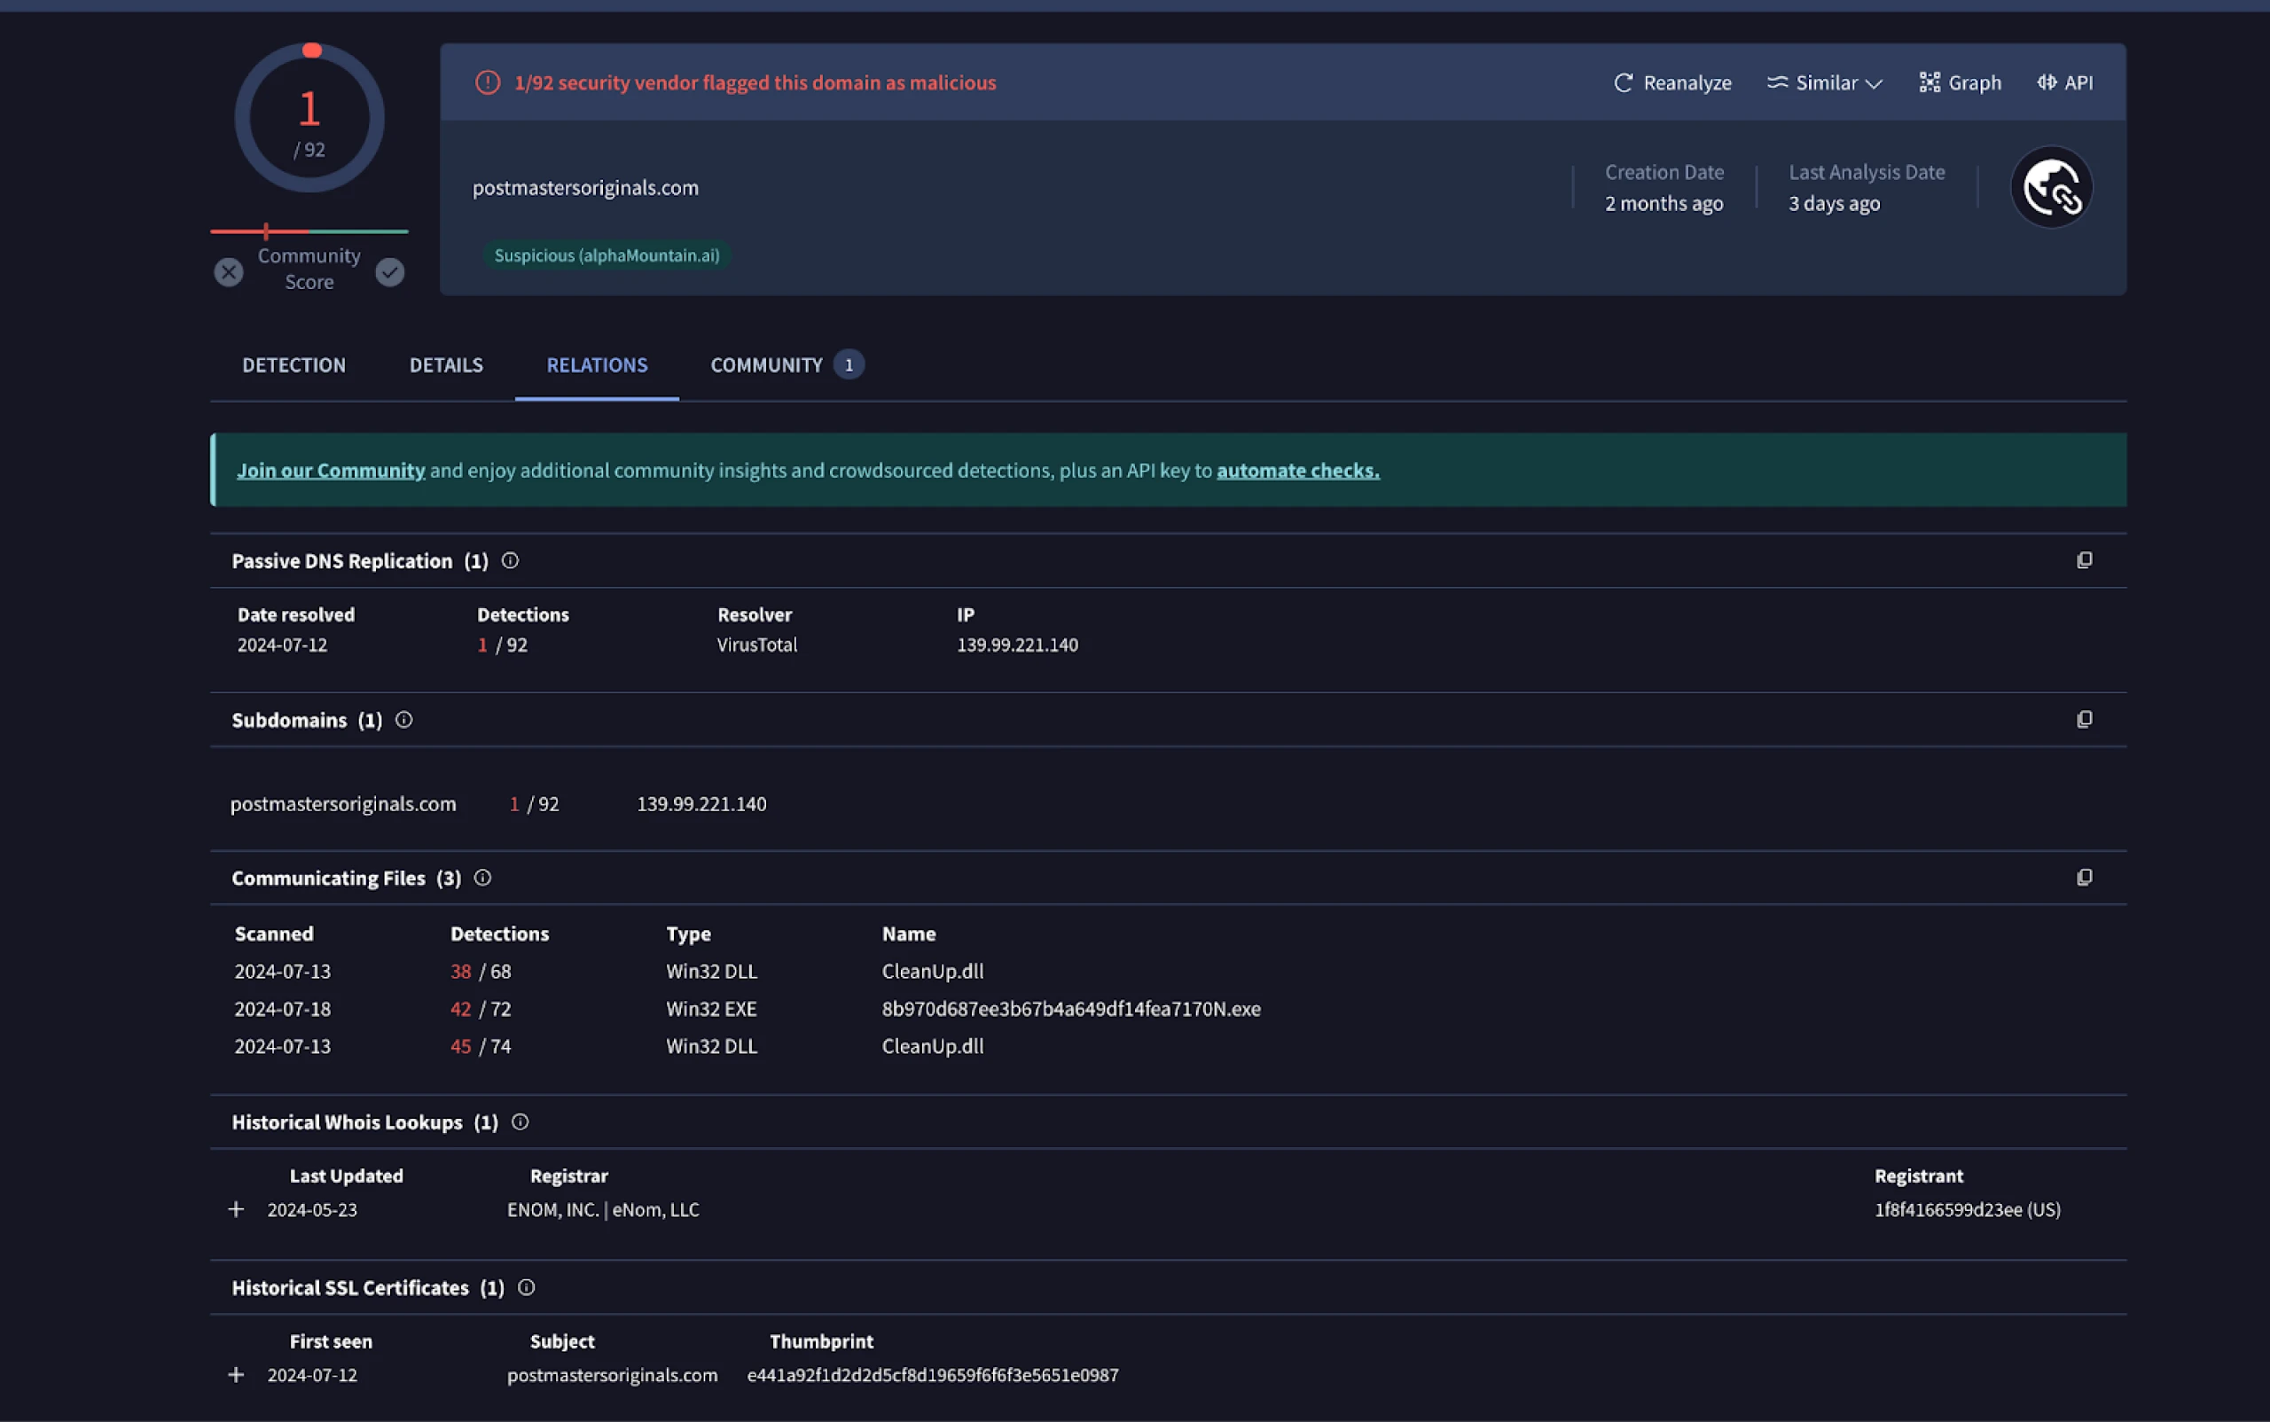This screenshot has height=1422, width=2270.
Task: Copy the Communicating Files section
Action: (x=2085, y=878)
